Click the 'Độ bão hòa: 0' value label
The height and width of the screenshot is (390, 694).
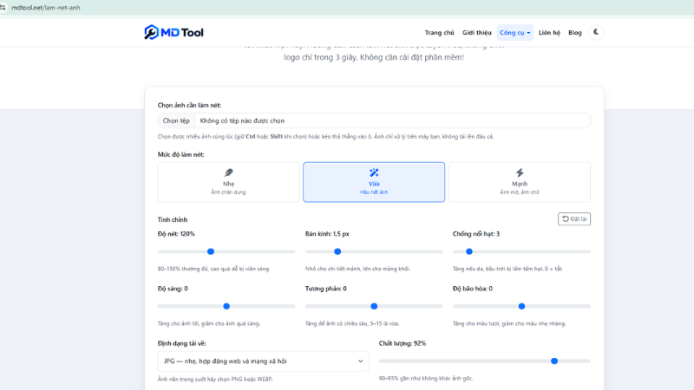(472, 289)
